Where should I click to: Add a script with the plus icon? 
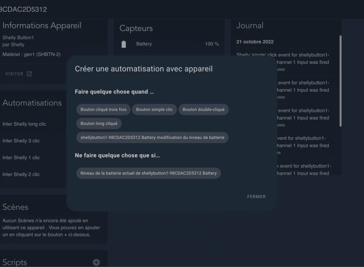pos(96,262)
